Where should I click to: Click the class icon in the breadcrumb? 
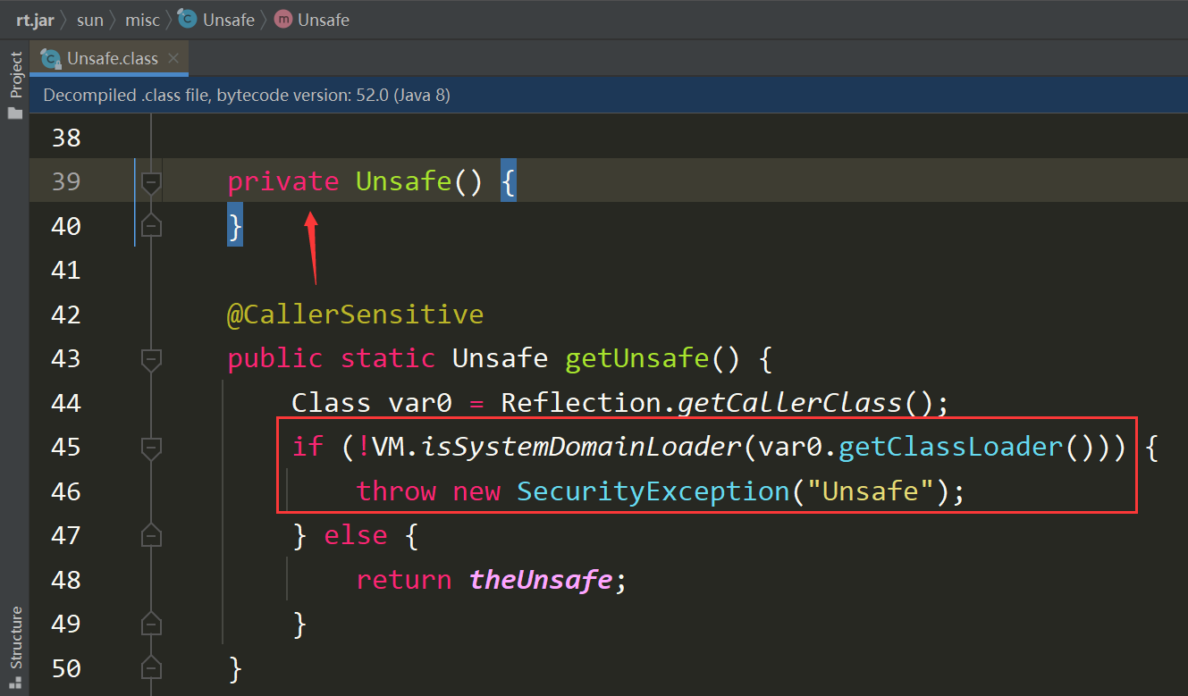188,19
